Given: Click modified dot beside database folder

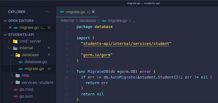Looking at the screenshot, I should click(x=49, y=55).
